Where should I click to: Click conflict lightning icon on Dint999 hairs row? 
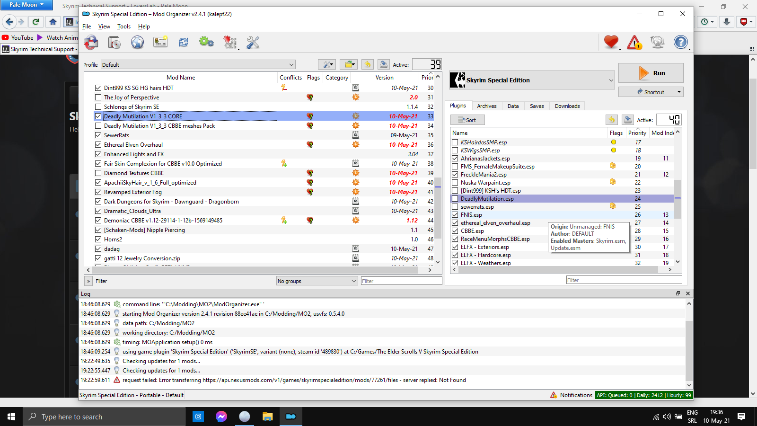[284, 88]
